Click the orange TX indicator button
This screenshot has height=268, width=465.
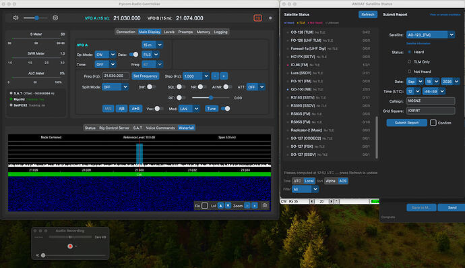point(257,18)
